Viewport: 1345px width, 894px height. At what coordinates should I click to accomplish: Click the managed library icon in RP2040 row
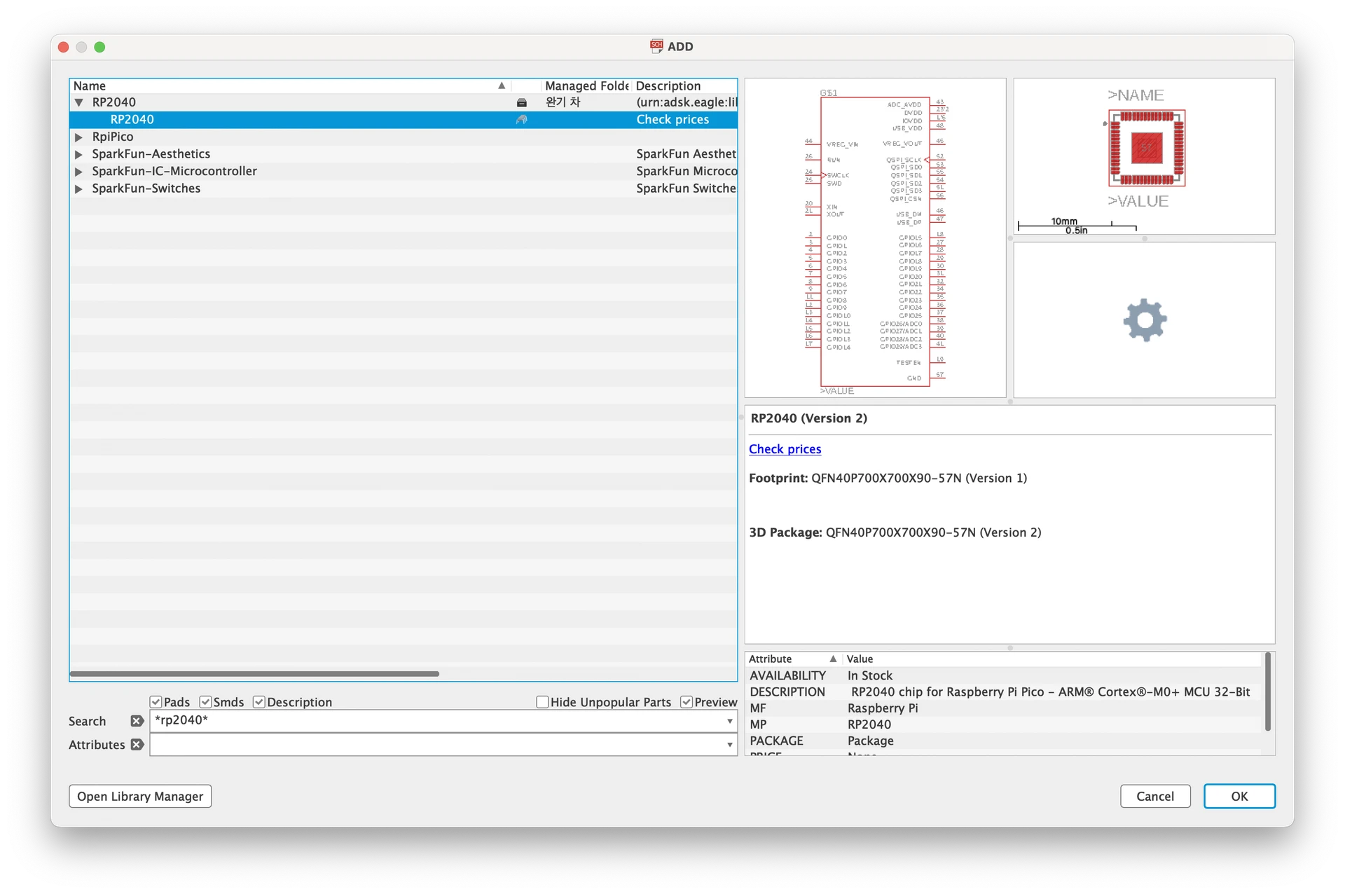[x=521, y=102]
